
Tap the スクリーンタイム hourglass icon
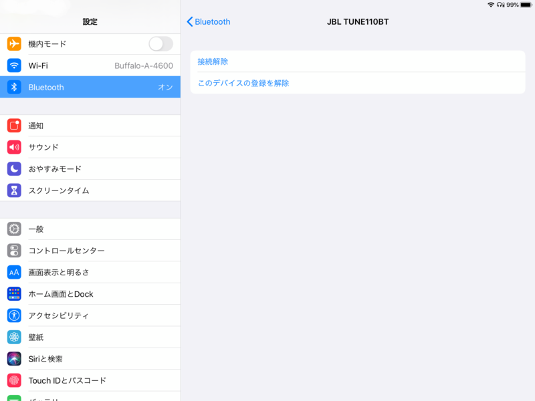[14, 190]
